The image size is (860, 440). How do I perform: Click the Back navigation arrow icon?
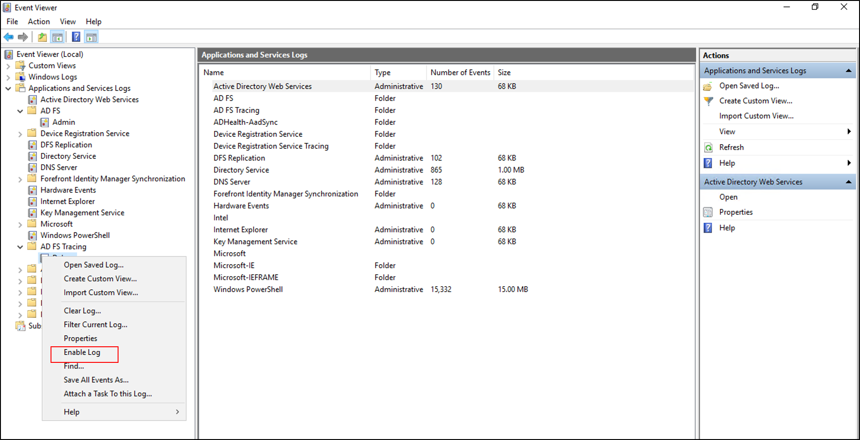[x=8, y=37]
